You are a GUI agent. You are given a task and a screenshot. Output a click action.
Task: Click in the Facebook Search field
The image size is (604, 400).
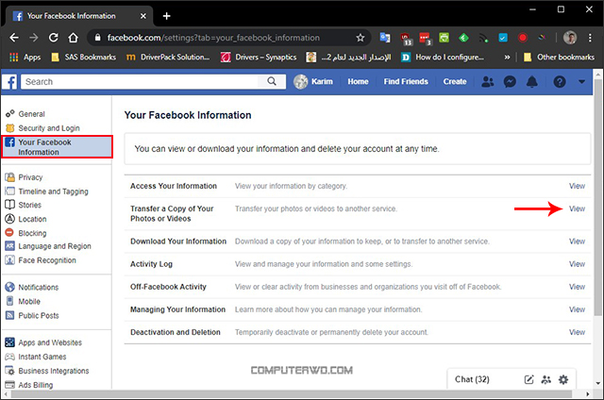[140, 82]
